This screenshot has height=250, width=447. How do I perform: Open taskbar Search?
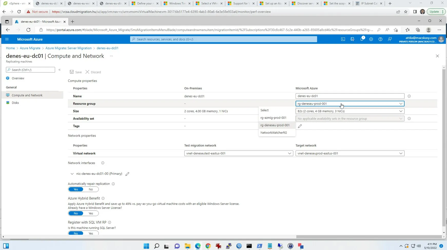coord(157,246)
